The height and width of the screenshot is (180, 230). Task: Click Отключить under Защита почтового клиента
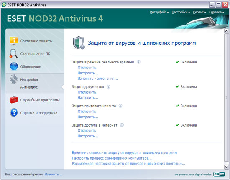(x=87, y=112)
